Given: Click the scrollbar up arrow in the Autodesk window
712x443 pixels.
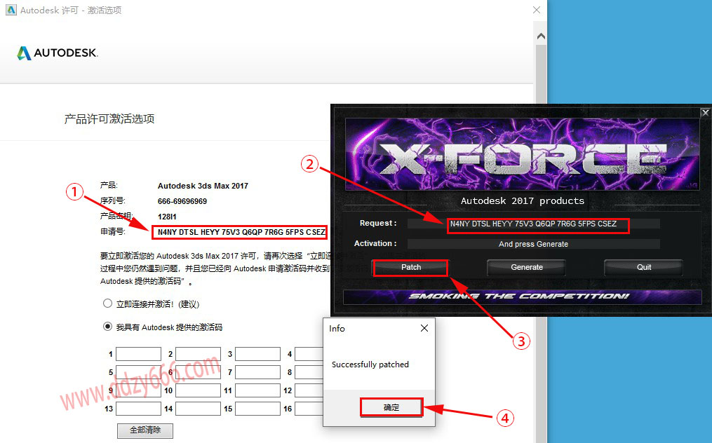Looking at the screenshot, I should (541, 35).
